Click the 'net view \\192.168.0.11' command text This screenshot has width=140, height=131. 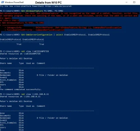coord(35,94)
